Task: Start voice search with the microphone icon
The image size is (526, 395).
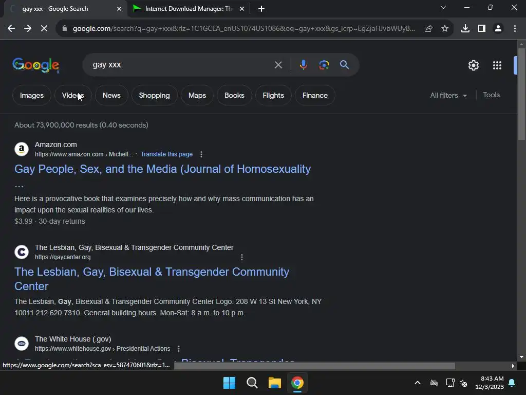Action: coord(303,65)
